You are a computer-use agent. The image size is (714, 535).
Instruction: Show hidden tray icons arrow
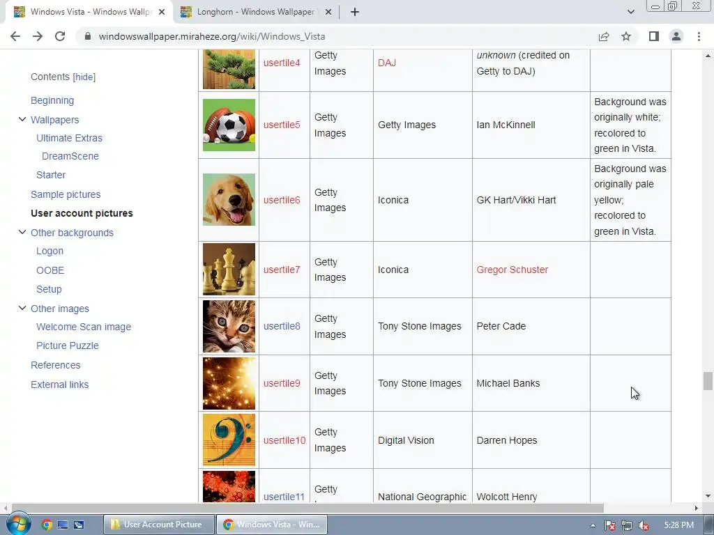pyautogui.click(x=593, y=525)
